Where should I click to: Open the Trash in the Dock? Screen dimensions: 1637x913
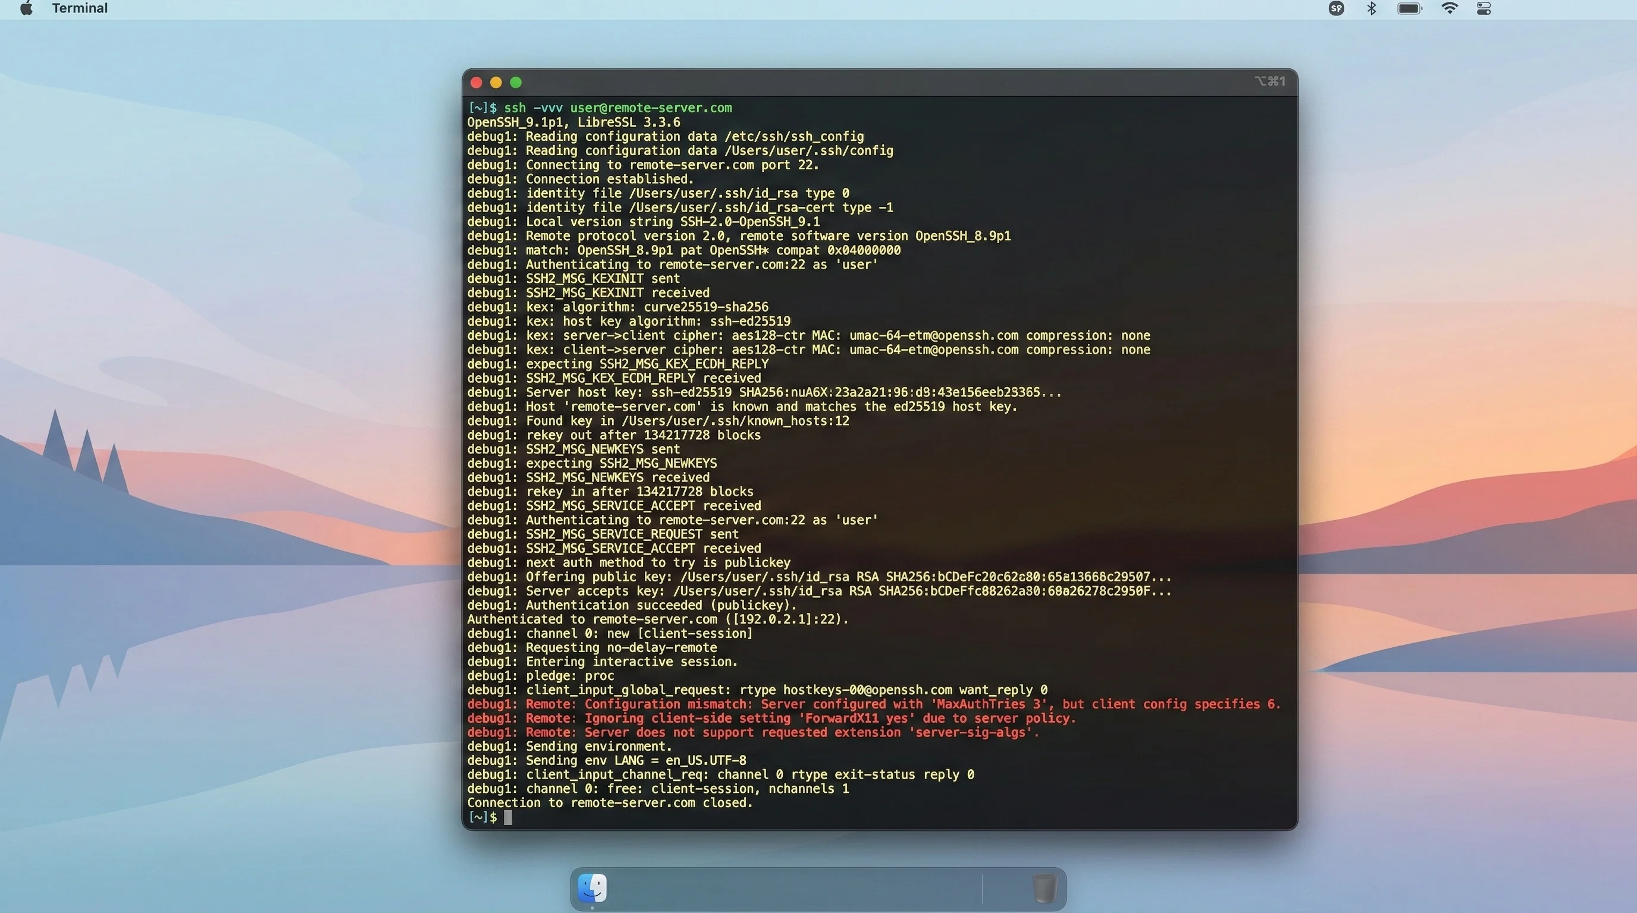[1044, 888]
